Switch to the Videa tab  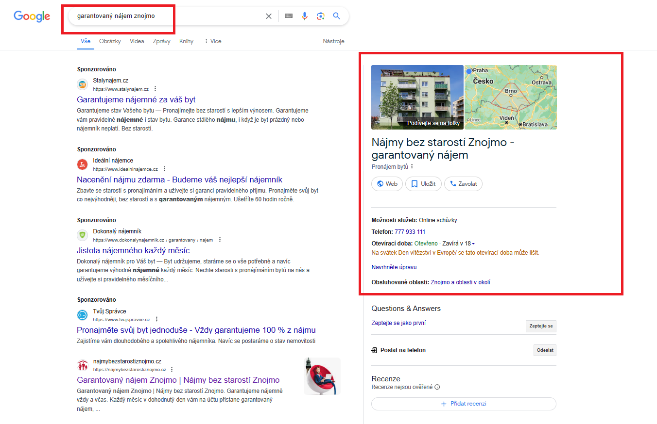pyautogui.click(x=137, y=41)
